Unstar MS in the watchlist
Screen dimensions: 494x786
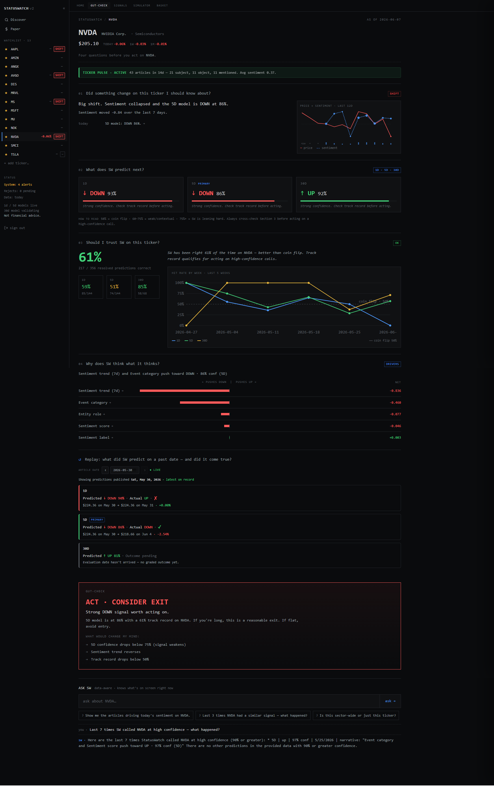(x=6, y=102)
